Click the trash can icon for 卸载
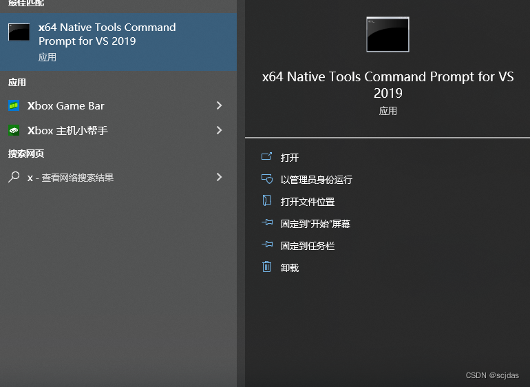530x387 pixels. tap(266, 266)
